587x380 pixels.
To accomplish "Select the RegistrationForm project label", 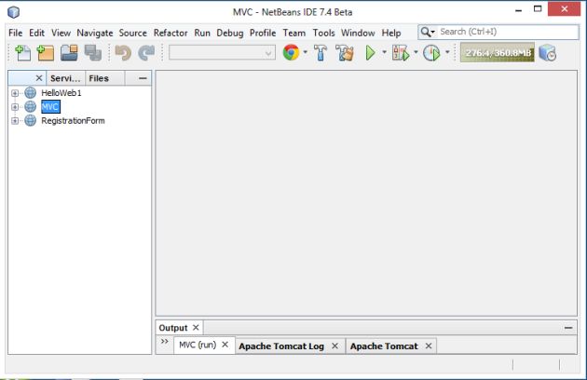I will click(73, 120).
